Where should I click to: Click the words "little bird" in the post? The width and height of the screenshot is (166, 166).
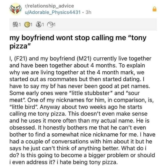pyautogui.click(x=24, y=107)
